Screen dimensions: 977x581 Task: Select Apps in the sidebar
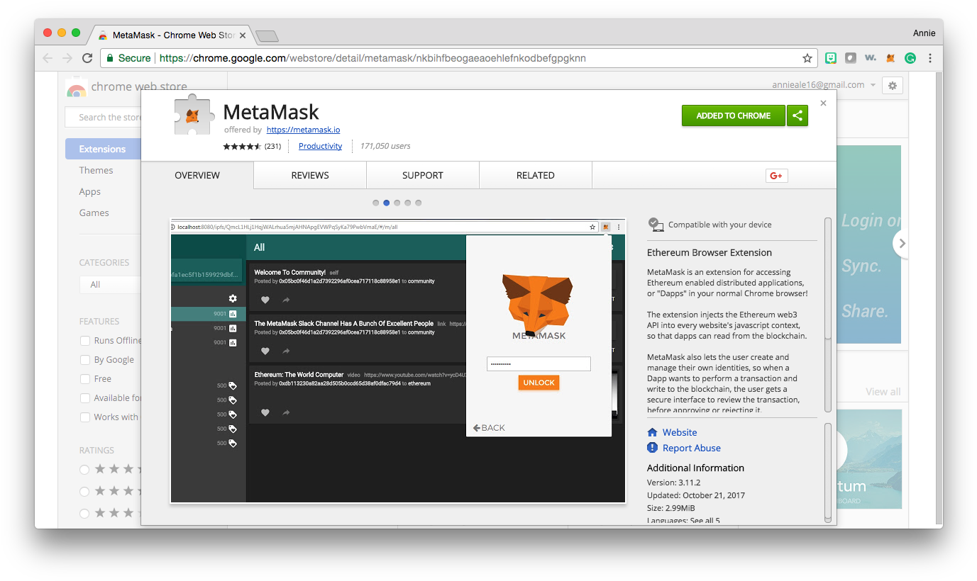coord(90,191)
